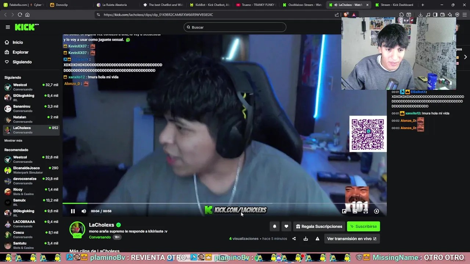Click Regala Suscripciones button
This screenshot has width=470, height=264.
point(319,227)
